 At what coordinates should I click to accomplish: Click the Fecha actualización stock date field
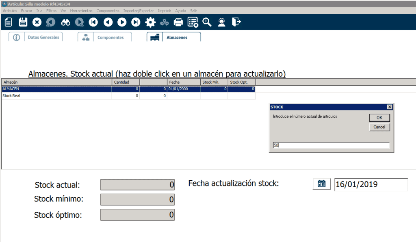pos(370,184)
